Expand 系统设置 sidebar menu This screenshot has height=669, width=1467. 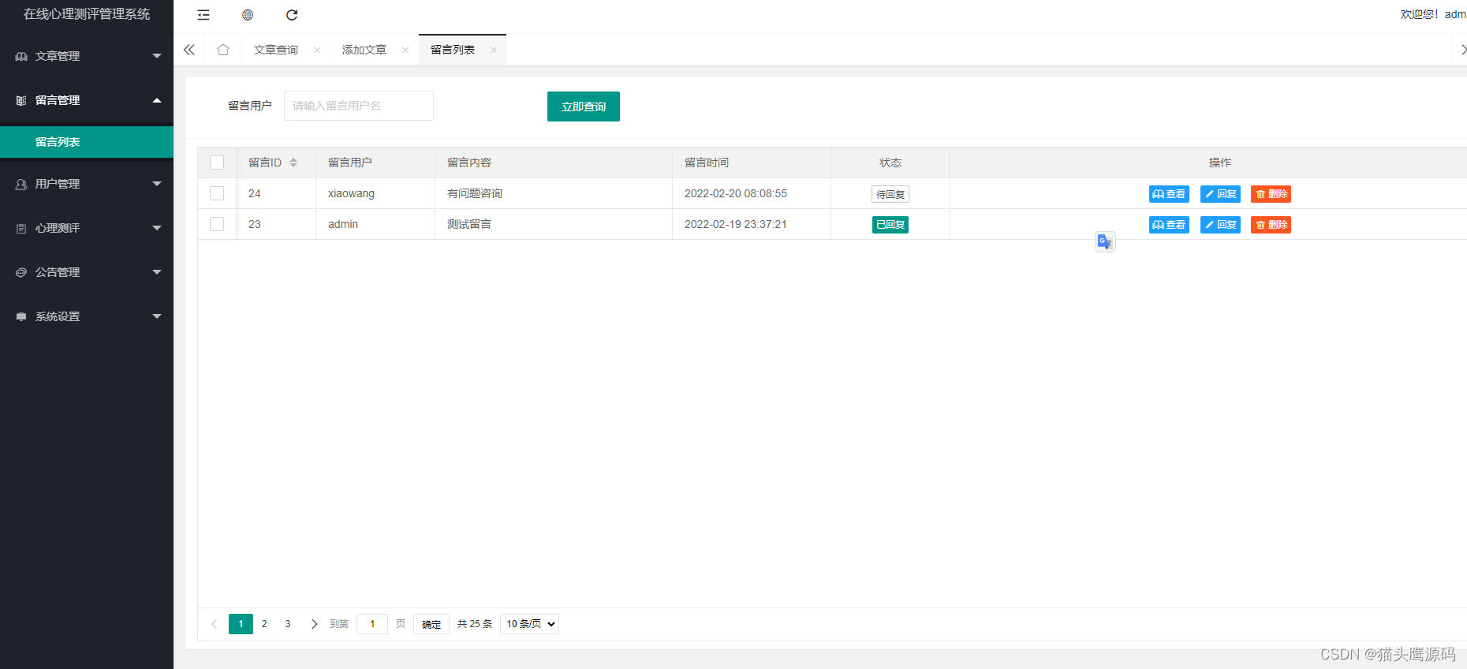[87, 316]
